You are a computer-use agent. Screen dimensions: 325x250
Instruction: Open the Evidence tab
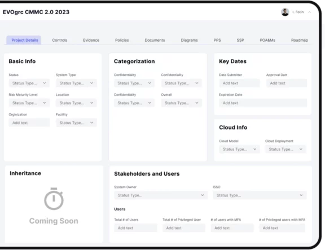pyautogui.click(x=91, y=40)
